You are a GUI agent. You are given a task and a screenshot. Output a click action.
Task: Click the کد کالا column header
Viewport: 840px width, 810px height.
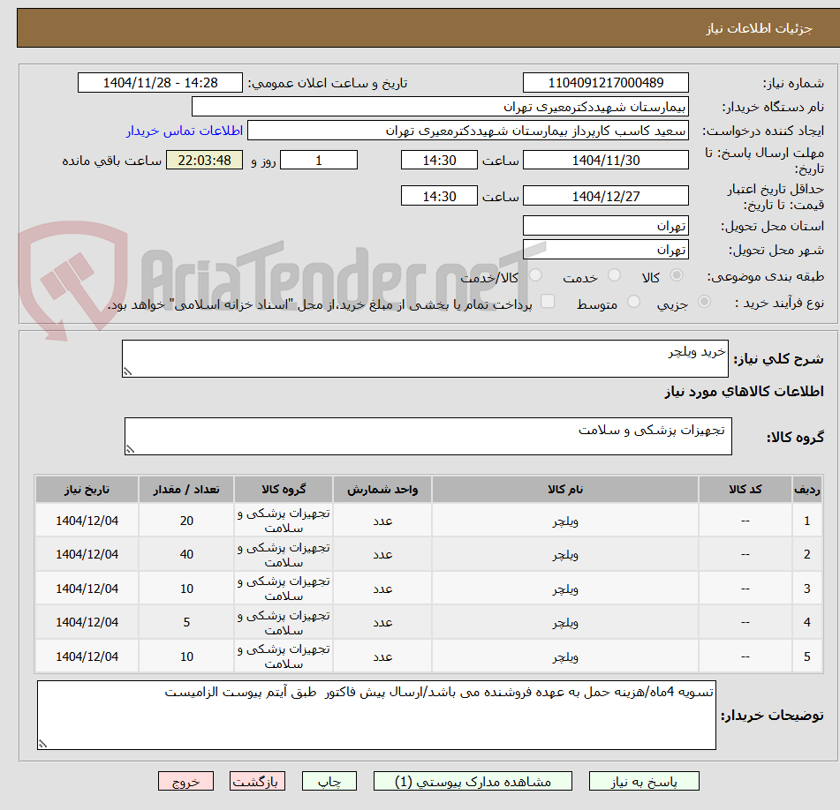(745, 490)
